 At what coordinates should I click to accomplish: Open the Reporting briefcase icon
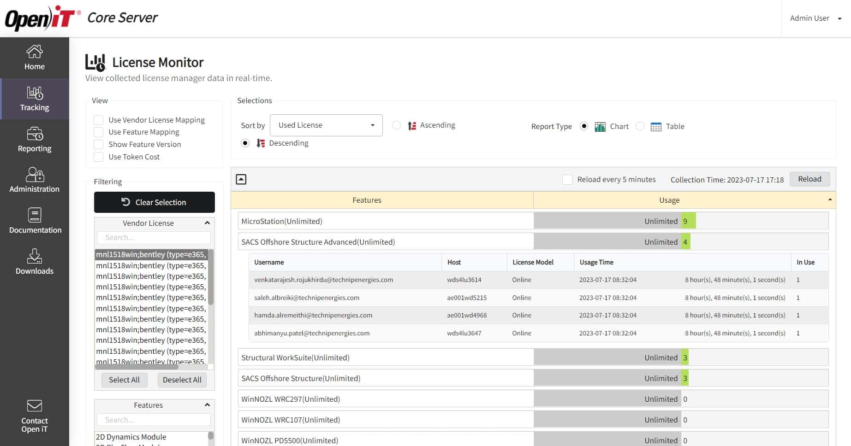[x=35, y=134]
